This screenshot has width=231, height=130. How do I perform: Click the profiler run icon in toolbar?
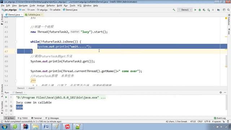coord(209,10)
